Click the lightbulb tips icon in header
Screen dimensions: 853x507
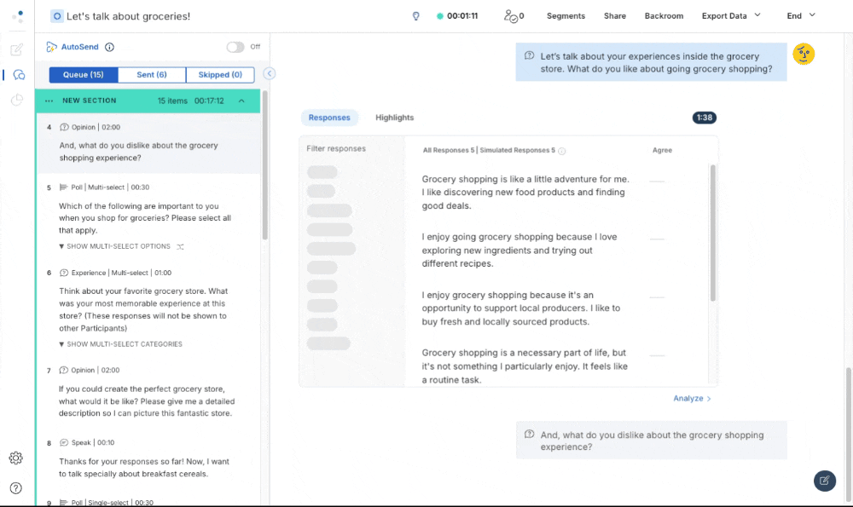tap(416, 16)
